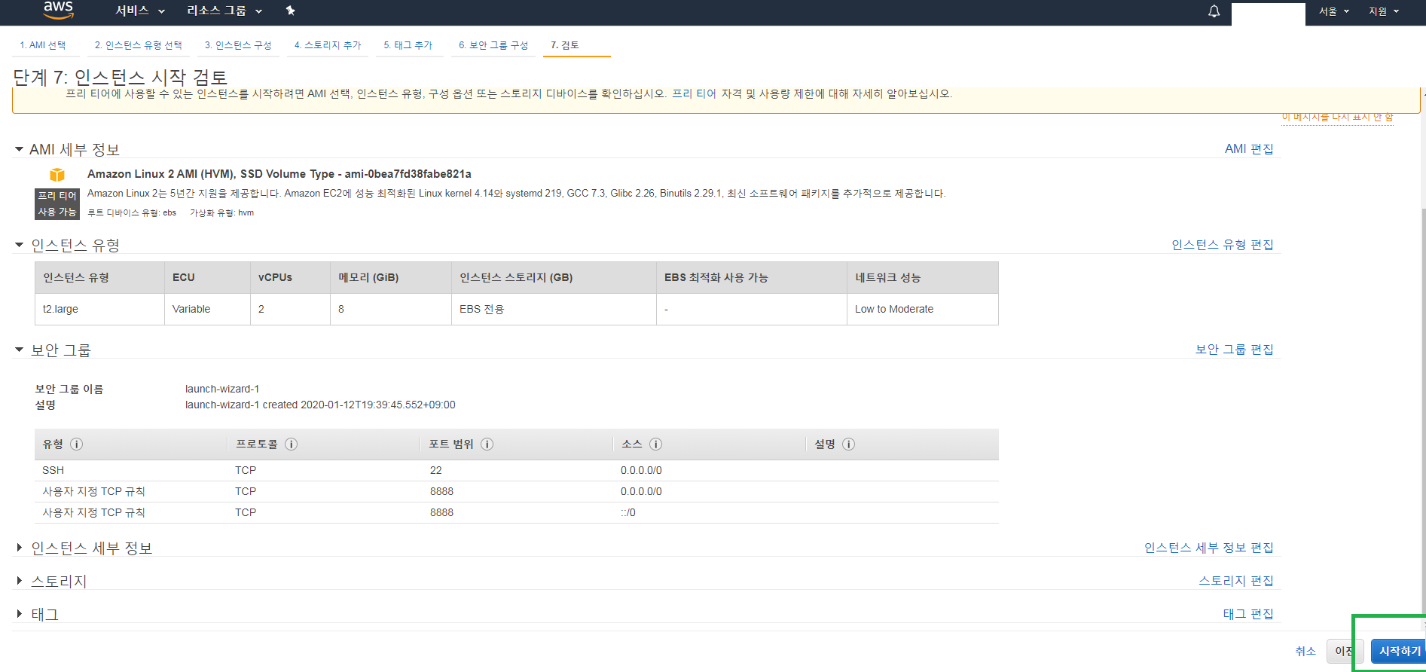Expand the 태그 section
The image size is (1426, 672).
pos(19,614)
